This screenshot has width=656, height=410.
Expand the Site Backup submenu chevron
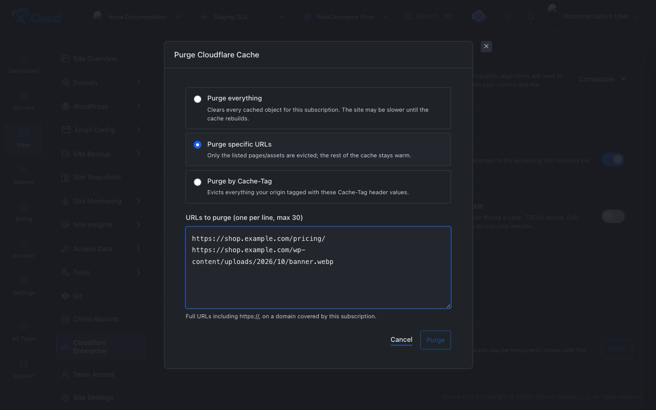pyautogui.click(x=138, y=154)
